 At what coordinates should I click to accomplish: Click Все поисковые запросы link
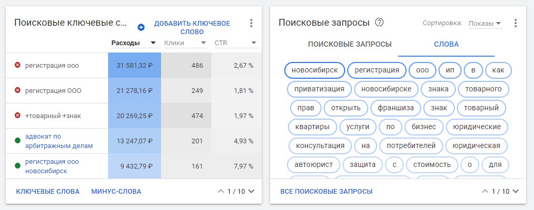(326, 192)
